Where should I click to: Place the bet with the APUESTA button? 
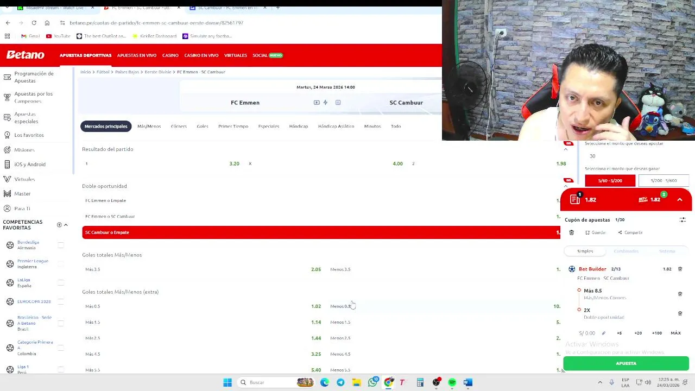pyautogui.click(x=626, y=363)
